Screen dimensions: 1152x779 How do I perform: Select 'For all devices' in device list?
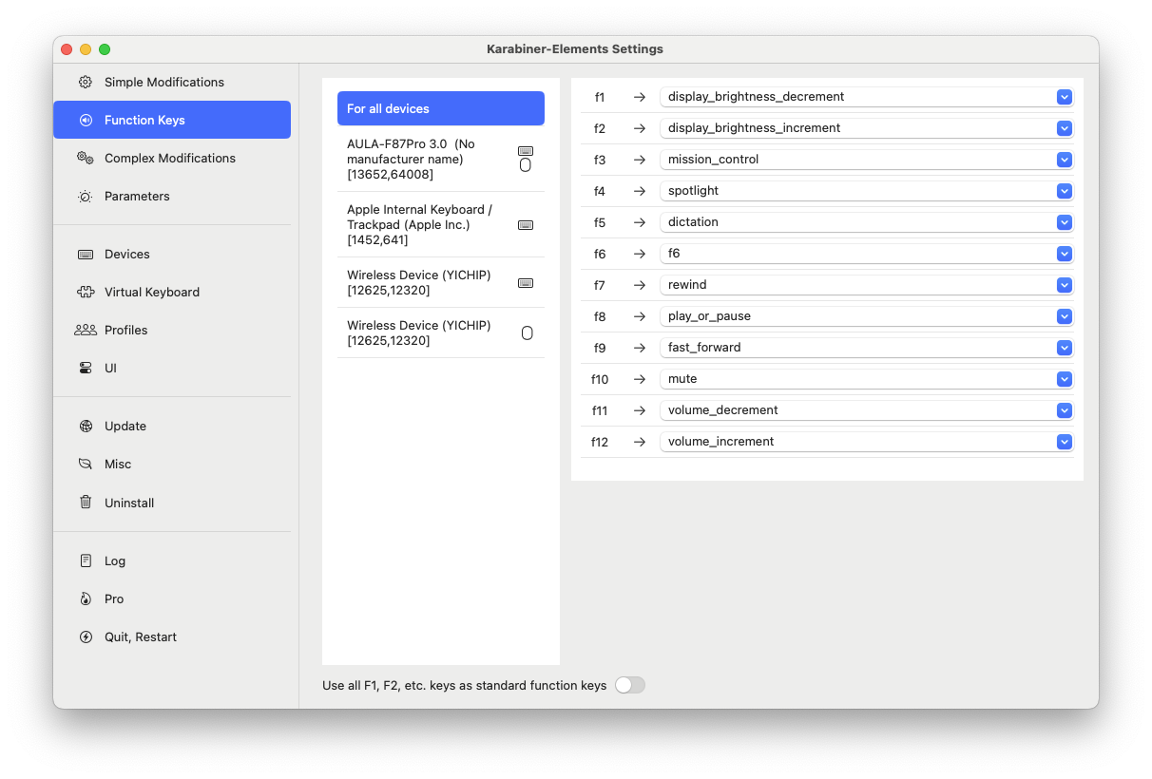[441, 108]
